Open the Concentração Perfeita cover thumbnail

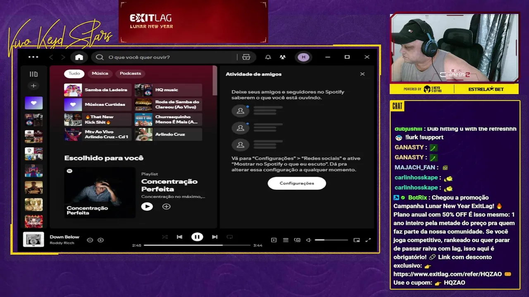[100, 192]
